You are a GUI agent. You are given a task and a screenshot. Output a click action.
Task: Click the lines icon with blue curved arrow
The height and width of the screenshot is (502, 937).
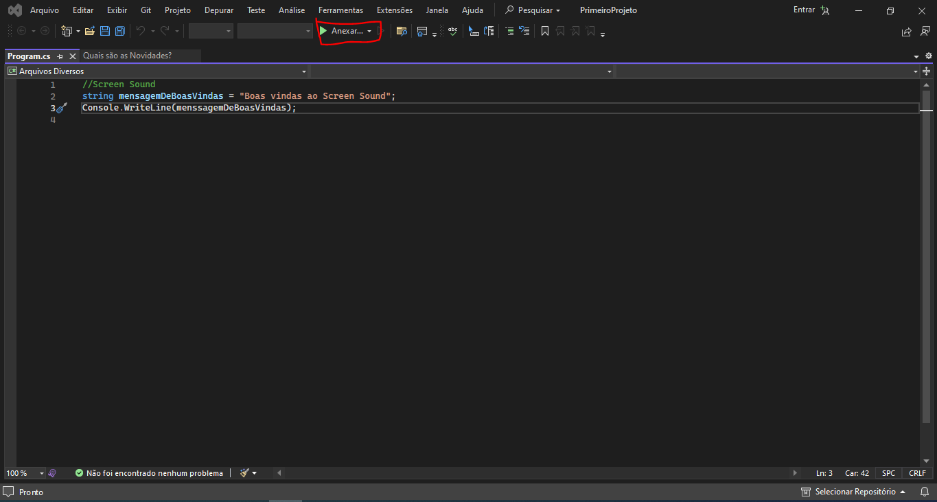[524, 31]
